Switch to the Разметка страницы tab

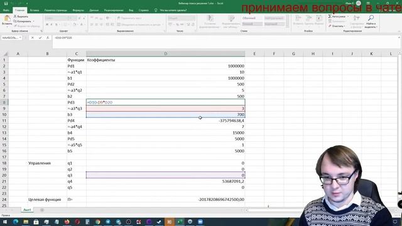tap(56, 10)
